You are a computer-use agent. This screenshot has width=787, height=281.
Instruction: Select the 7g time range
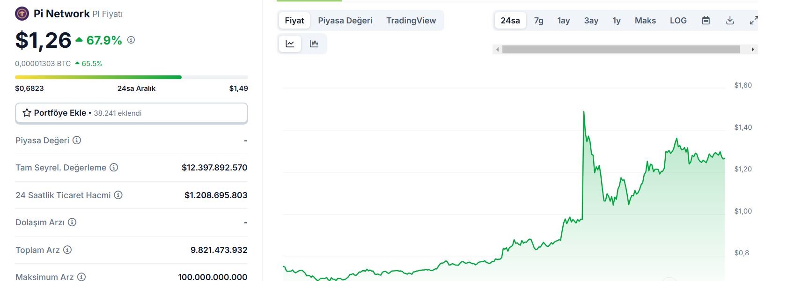539,21
